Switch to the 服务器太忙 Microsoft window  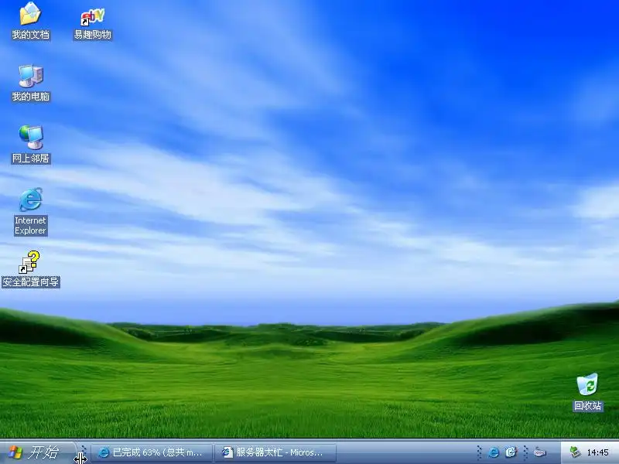pyautogui.click(x=275, y=452)
